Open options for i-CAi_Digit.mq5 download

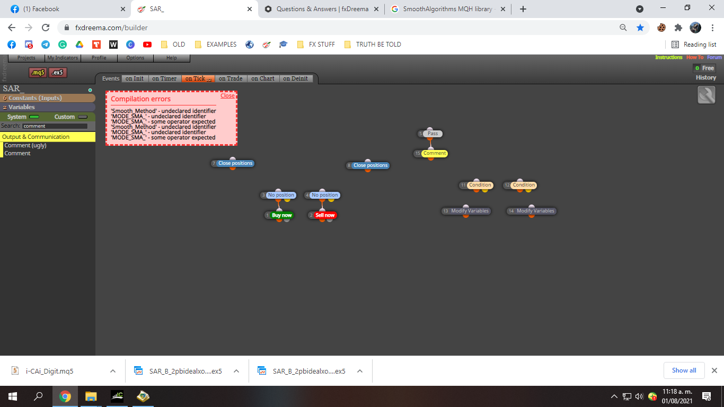point(113,371)
